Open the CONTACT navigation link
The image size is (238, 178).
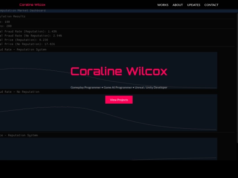(211, 5)
